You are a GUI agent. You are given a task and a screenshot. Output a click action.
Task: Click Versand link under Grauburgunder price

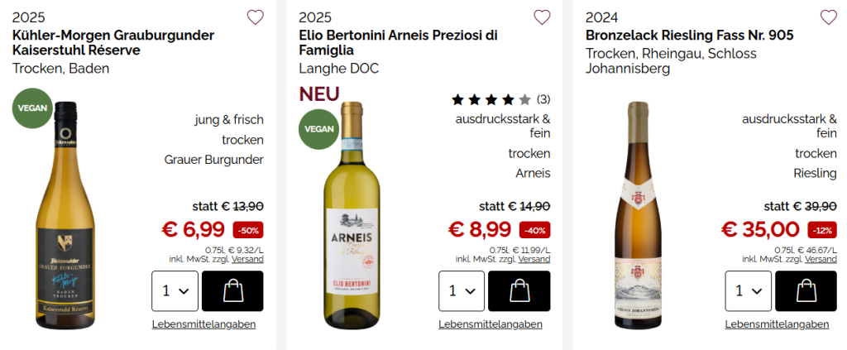[247, 259]
